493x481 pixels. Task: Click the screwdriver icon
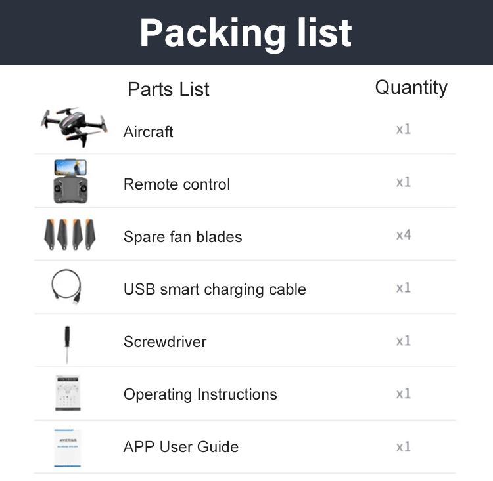[x=67, y=345]
